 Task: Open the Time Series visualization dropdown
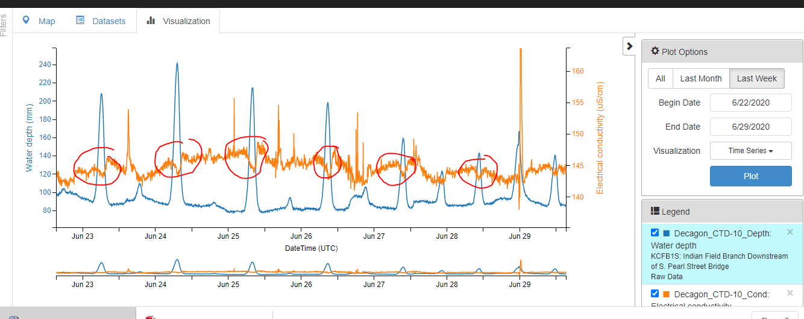[750, 151]
